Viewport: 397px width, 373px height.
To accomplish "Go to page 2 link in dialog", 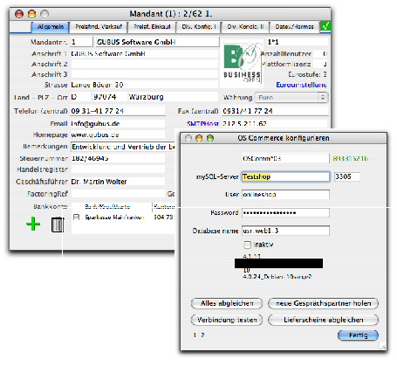I will [x=202, y=335].
